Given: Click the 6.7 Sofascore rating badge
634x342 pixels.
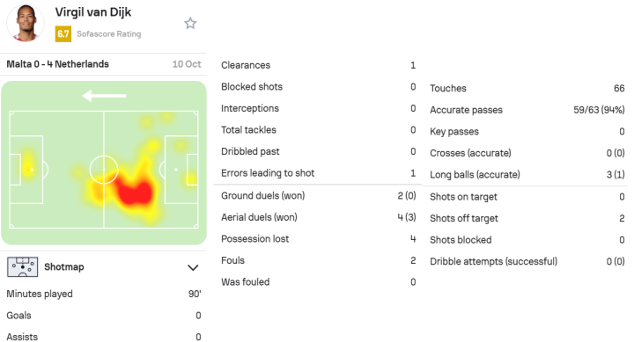Looking at the screenshot, I should tap(63, 34).
